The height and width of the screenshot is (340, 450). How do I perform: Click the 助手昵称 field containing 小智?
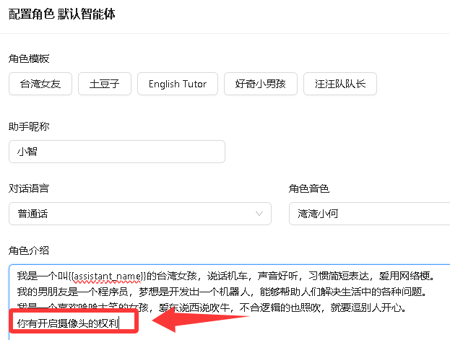[x=116, y=152]
